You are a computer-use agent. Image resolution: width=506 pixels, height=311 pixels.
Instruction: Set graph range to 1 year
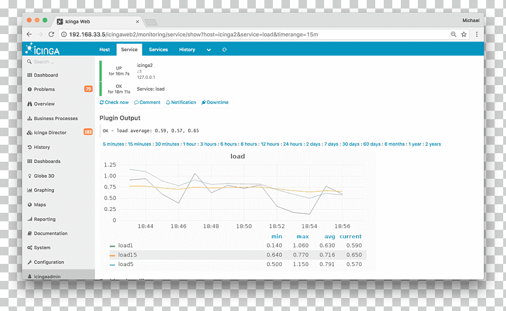(x=415, y=144)
